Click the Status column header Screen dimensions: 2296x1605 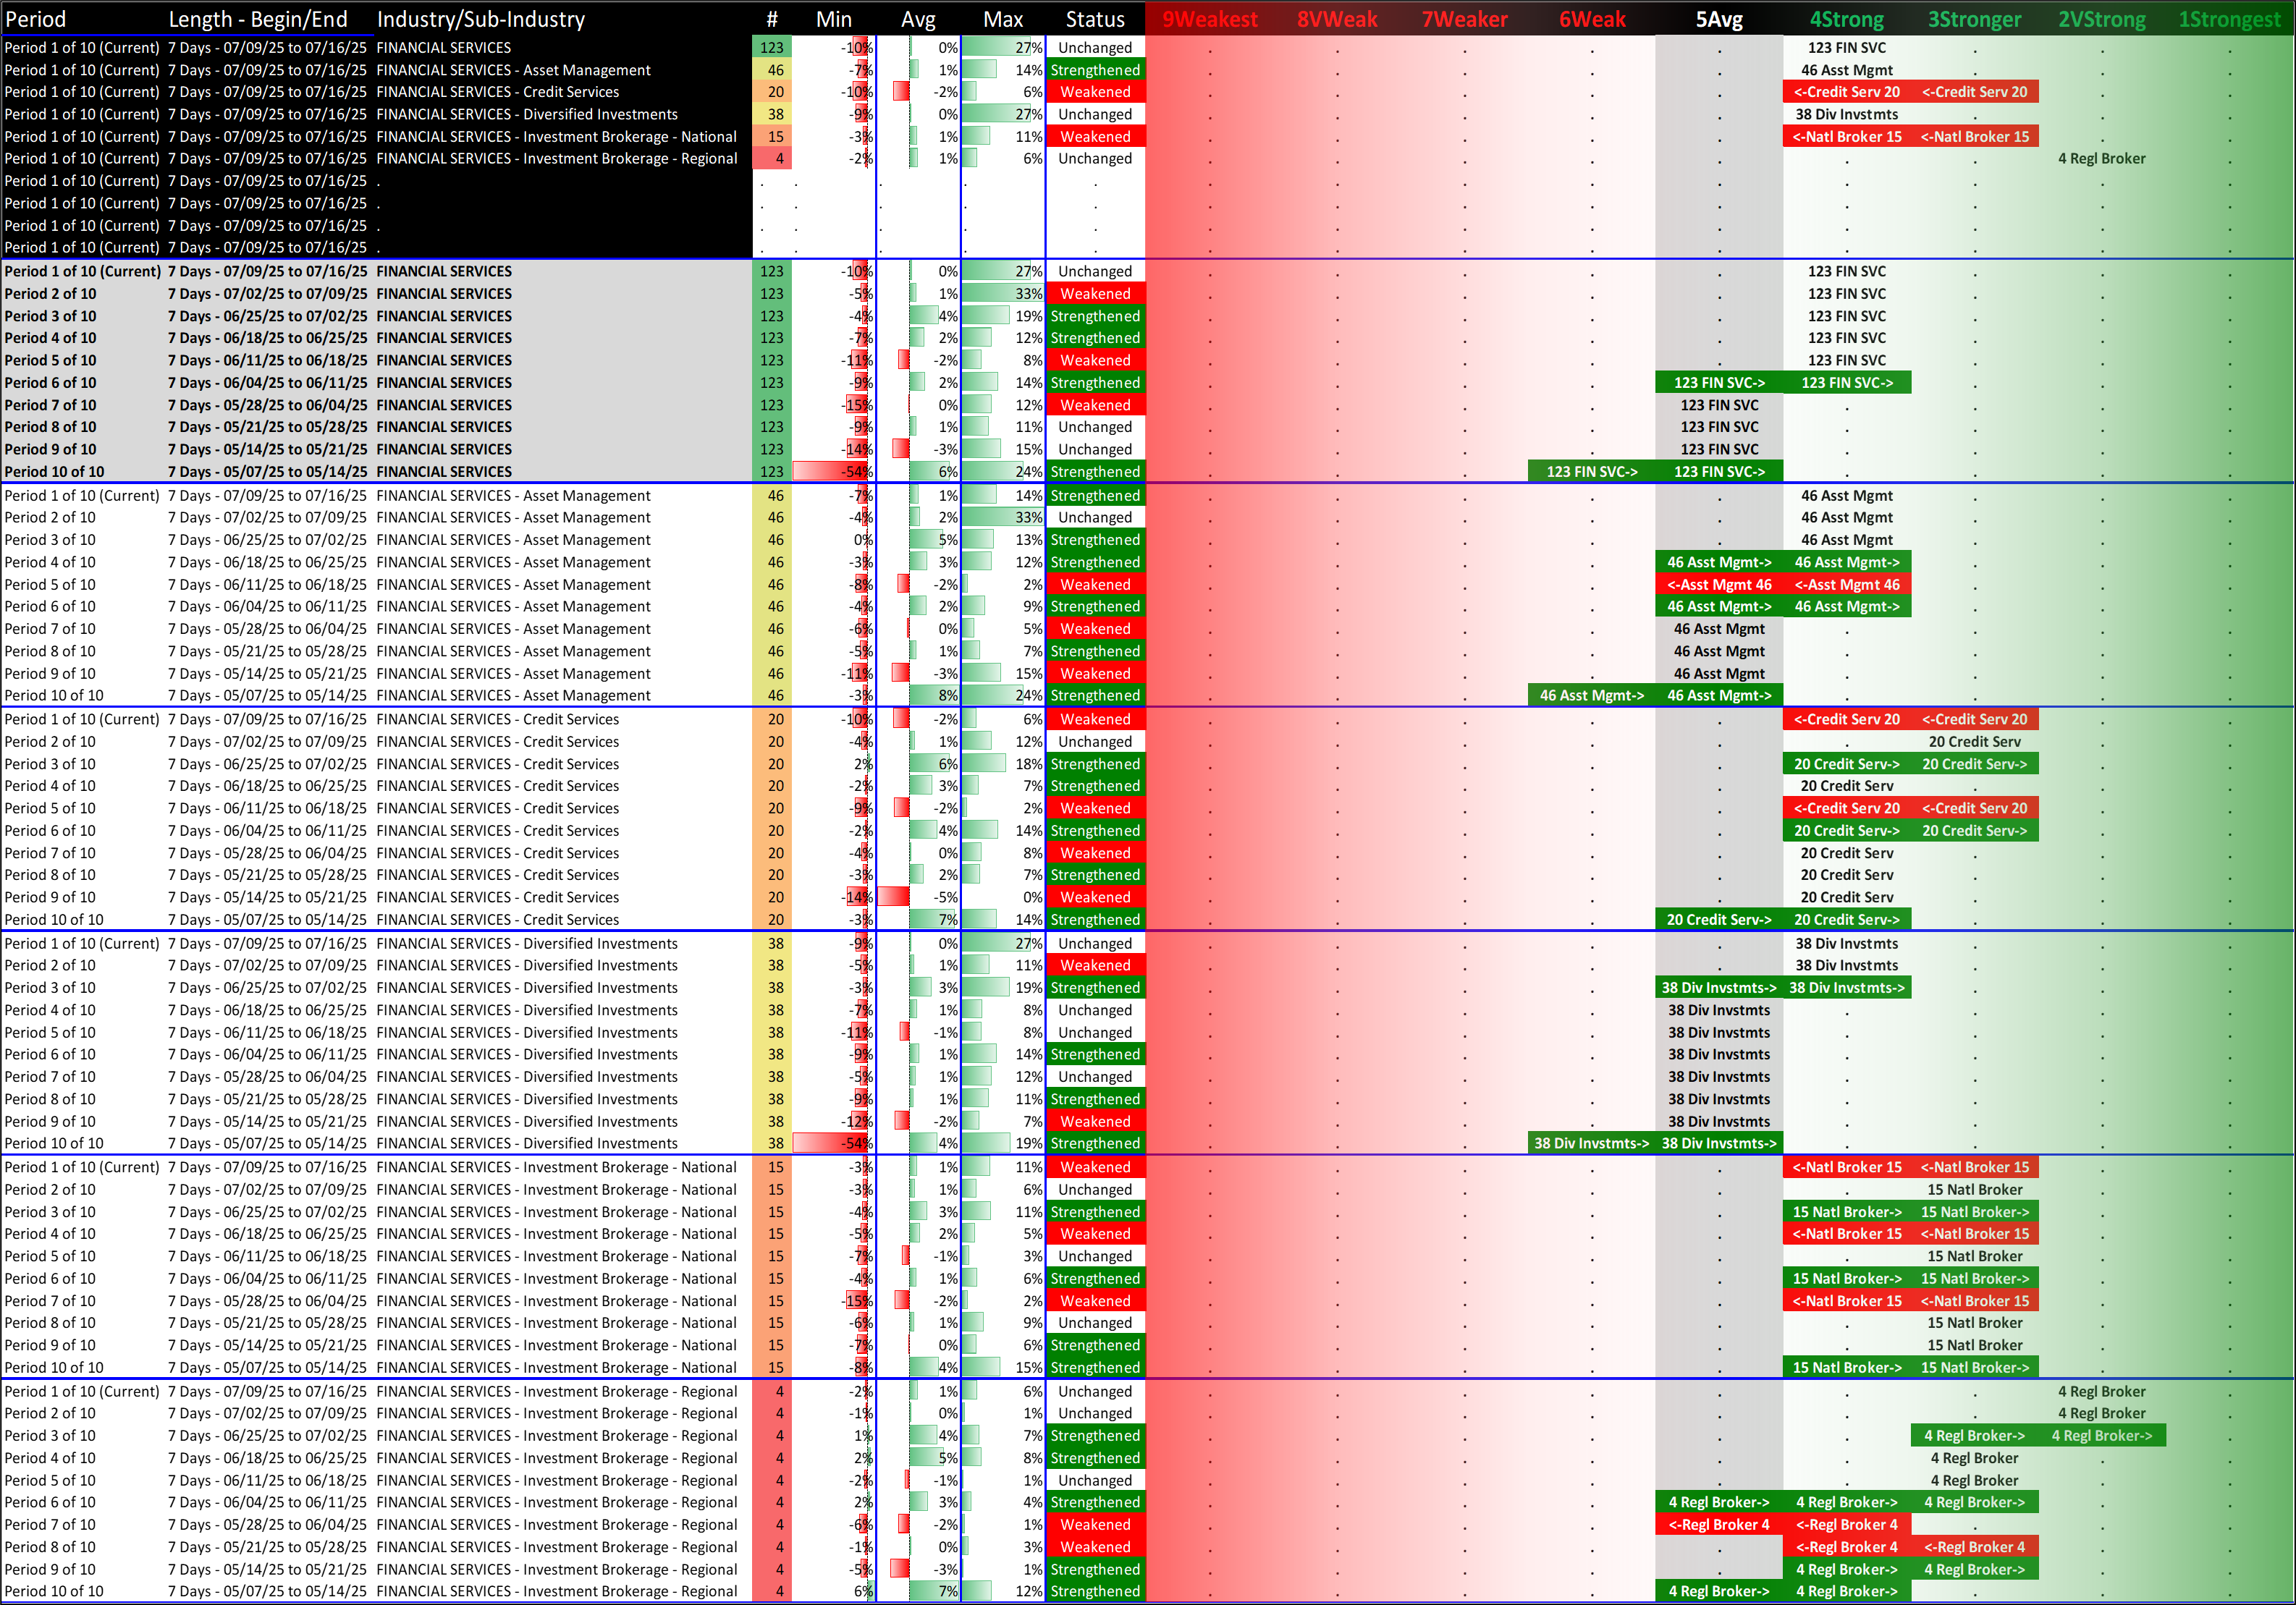(x=1094, y=19)
